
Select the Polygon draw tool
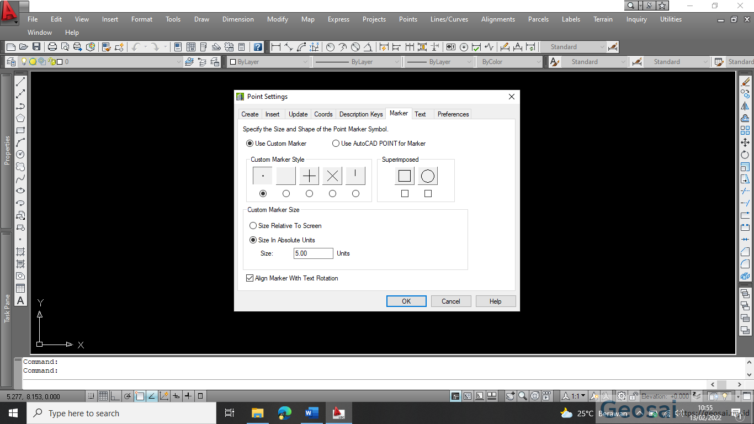pyautogui.click(x=20, y=118)
